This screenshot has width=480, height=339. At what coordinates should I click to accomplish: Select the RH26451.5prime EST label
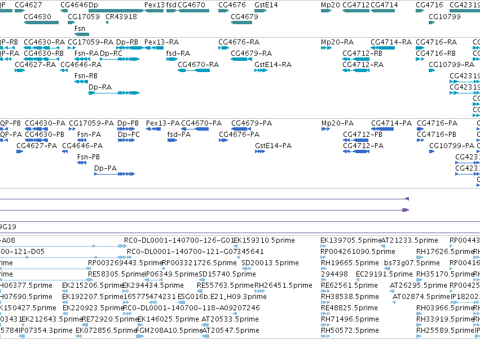[x=284, y=286]
